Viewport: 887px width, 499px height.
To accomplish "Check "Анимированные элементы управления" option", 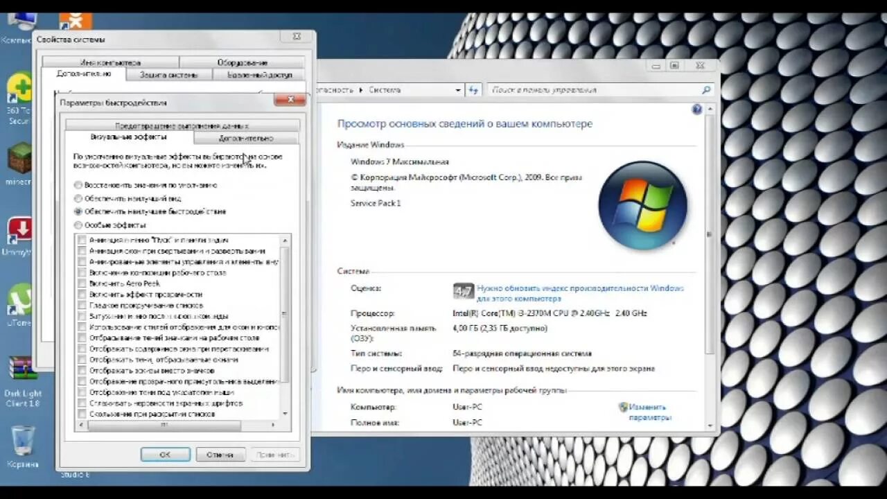I will (x=82, y=262).
